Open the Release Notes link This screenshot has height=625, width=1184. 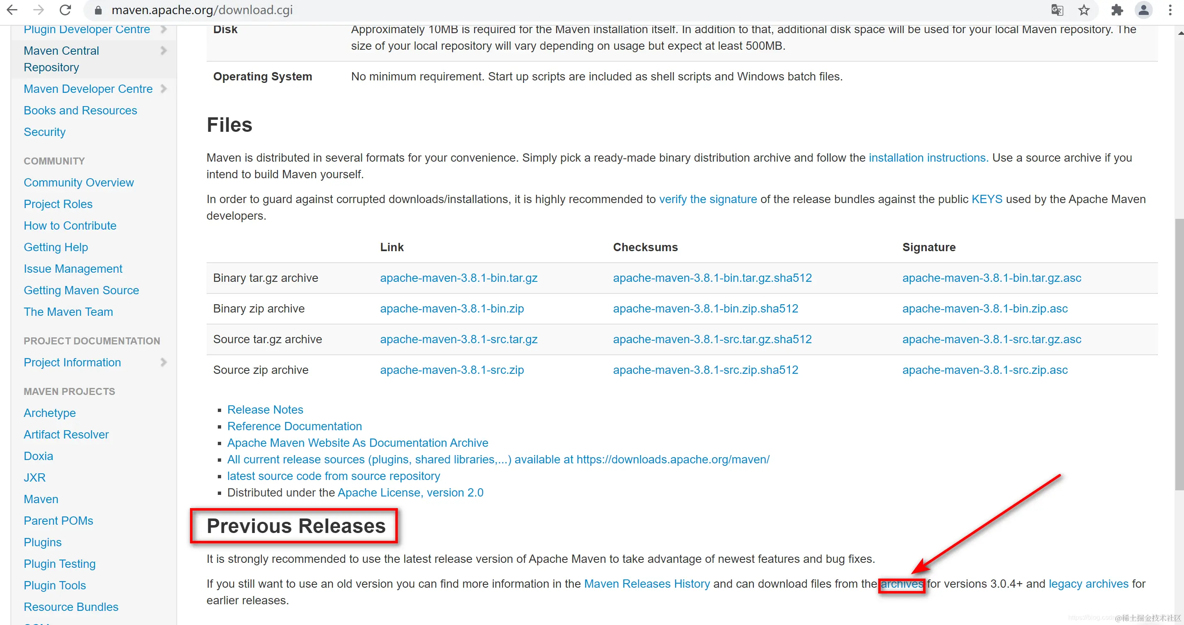(x=265, y=409)
